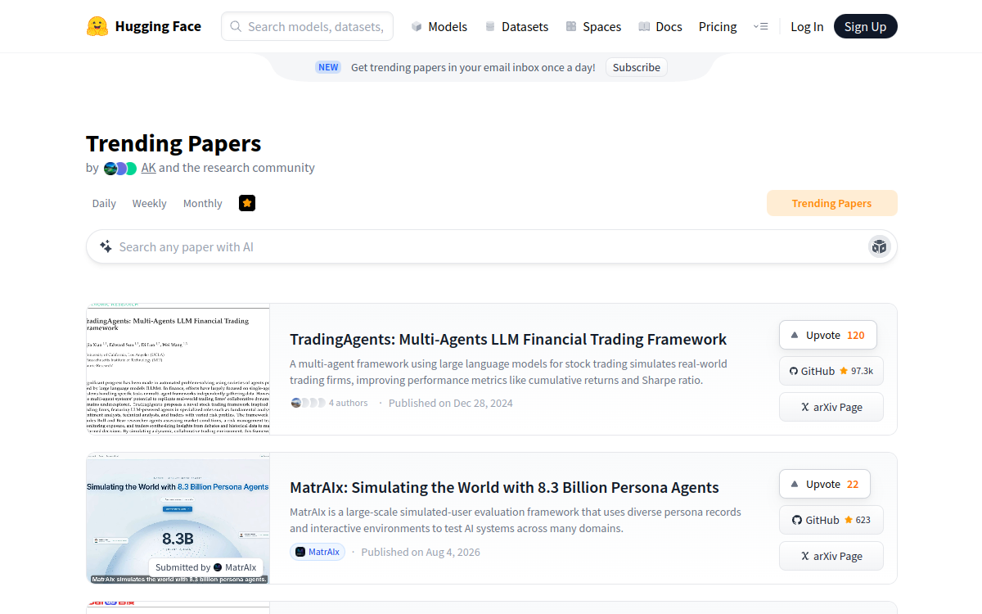Open the Docs link
The width and height of the screenshot is (982, 614).
click(x=660, y=26)
